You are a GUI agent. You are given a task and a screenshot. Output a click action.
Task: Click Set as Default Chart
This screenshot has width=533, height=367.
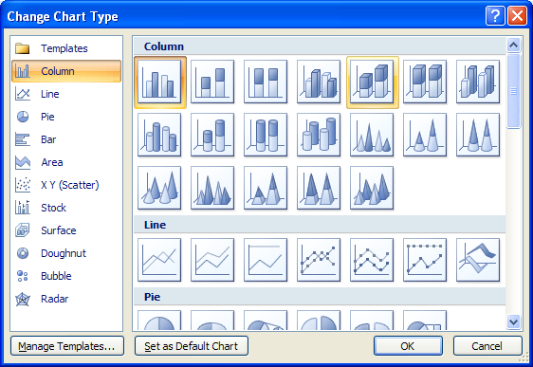click(x=192, y=346)
